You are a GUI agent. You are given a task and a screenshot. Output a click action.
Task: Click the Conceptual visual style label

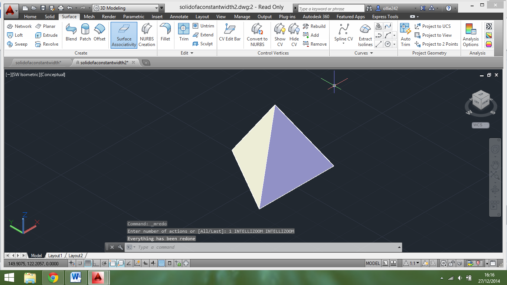tap(53, 75)
